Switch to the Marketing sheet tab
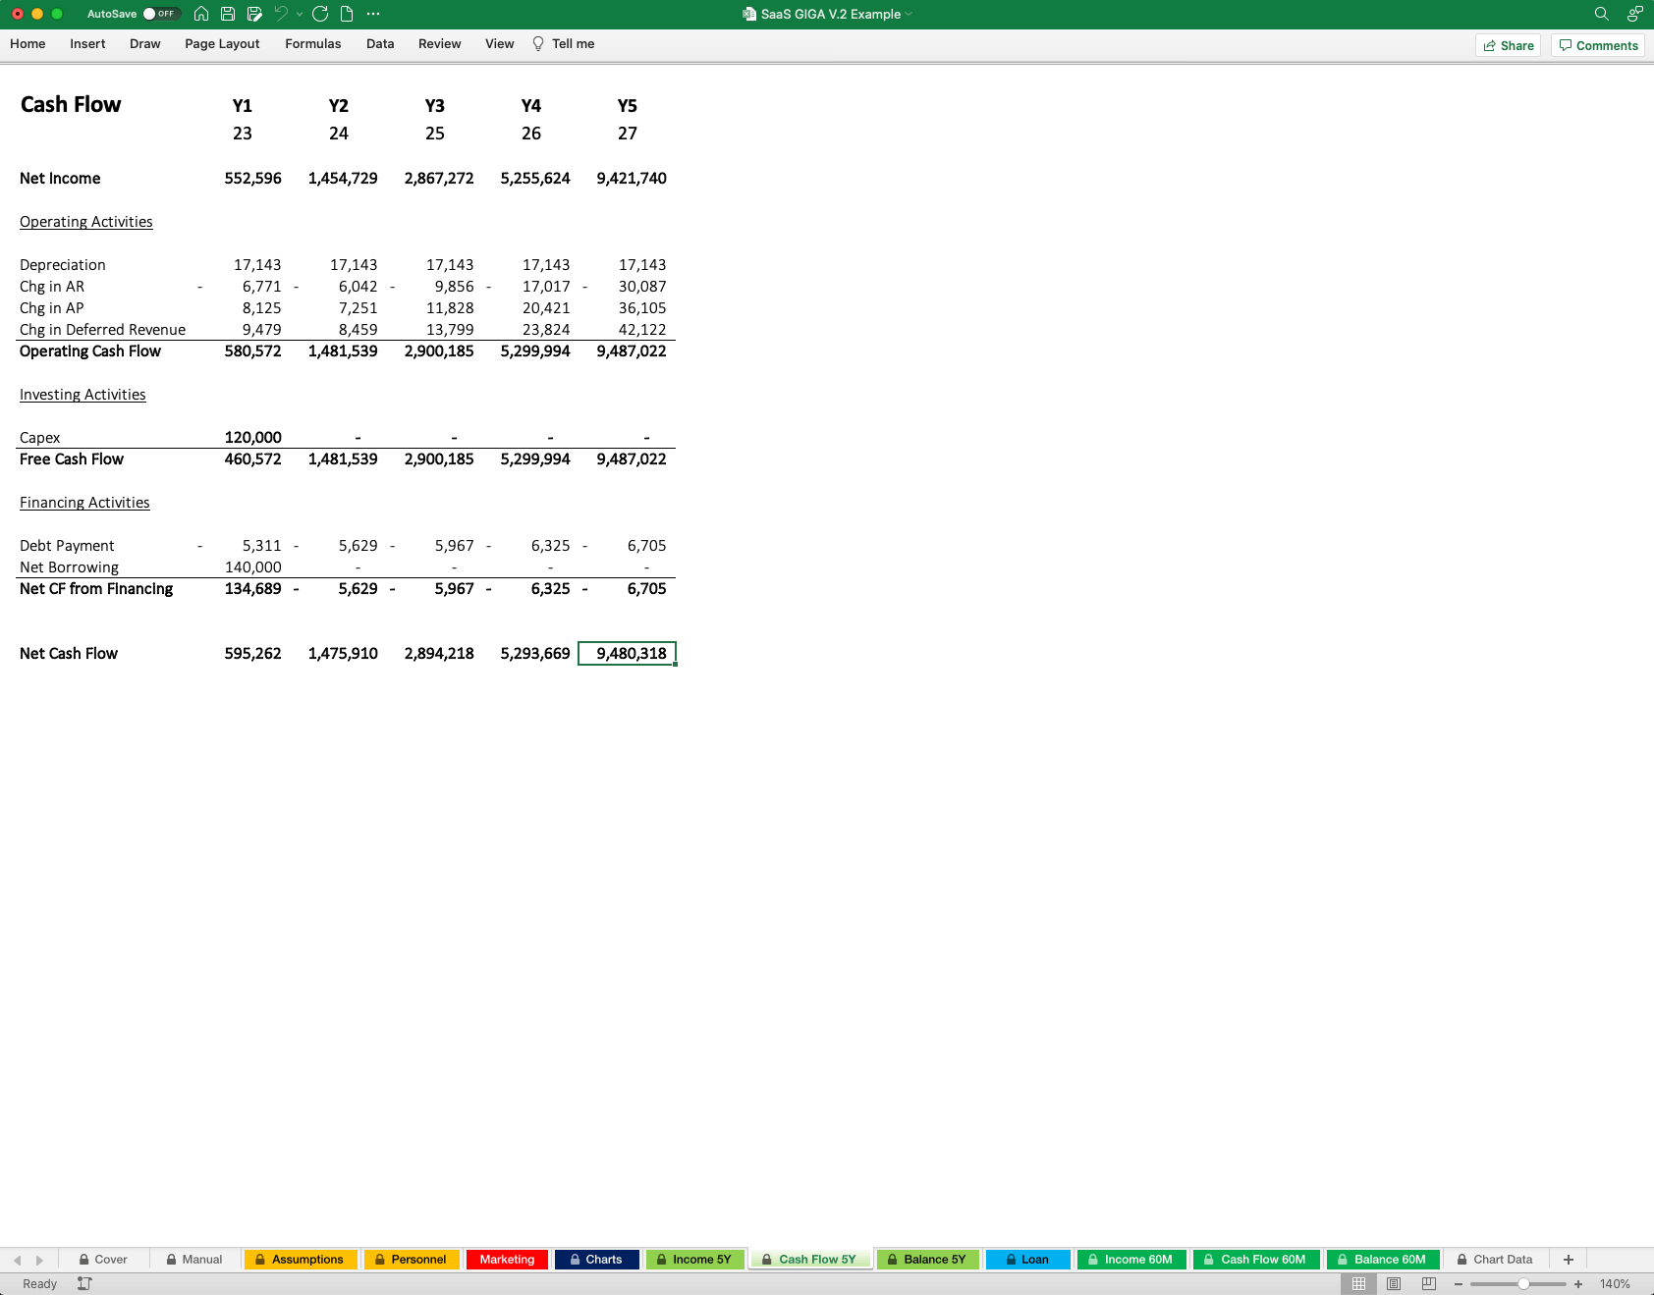The height and width of the screenshot is (1295, 1654). tap(507, 1260)
